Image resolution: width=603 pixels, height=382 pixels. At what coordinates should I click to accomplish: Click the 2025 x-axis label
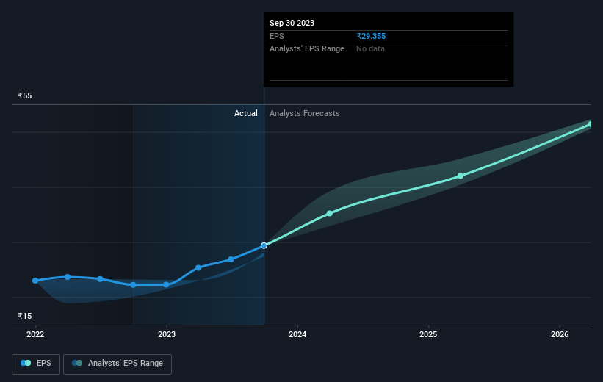click(428, 334)
